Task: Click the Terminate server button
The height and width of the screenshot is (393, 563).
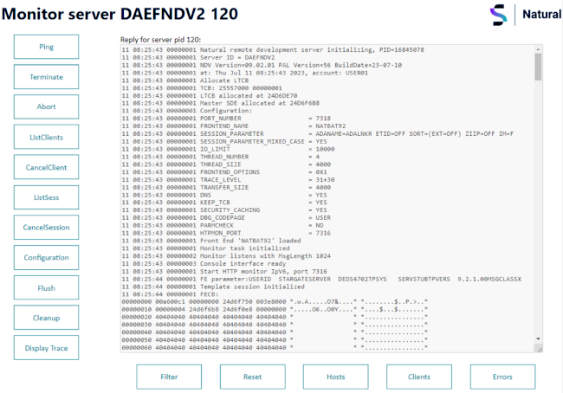Action: coord(46,76)
